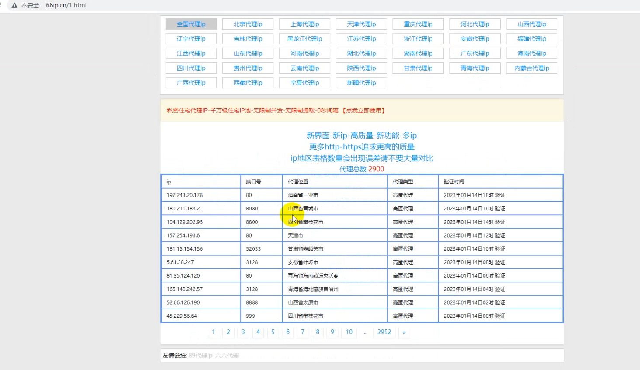Click the 广西代理ip link
This screenshot has height=370, width=640.
click(x=191, y=83)
